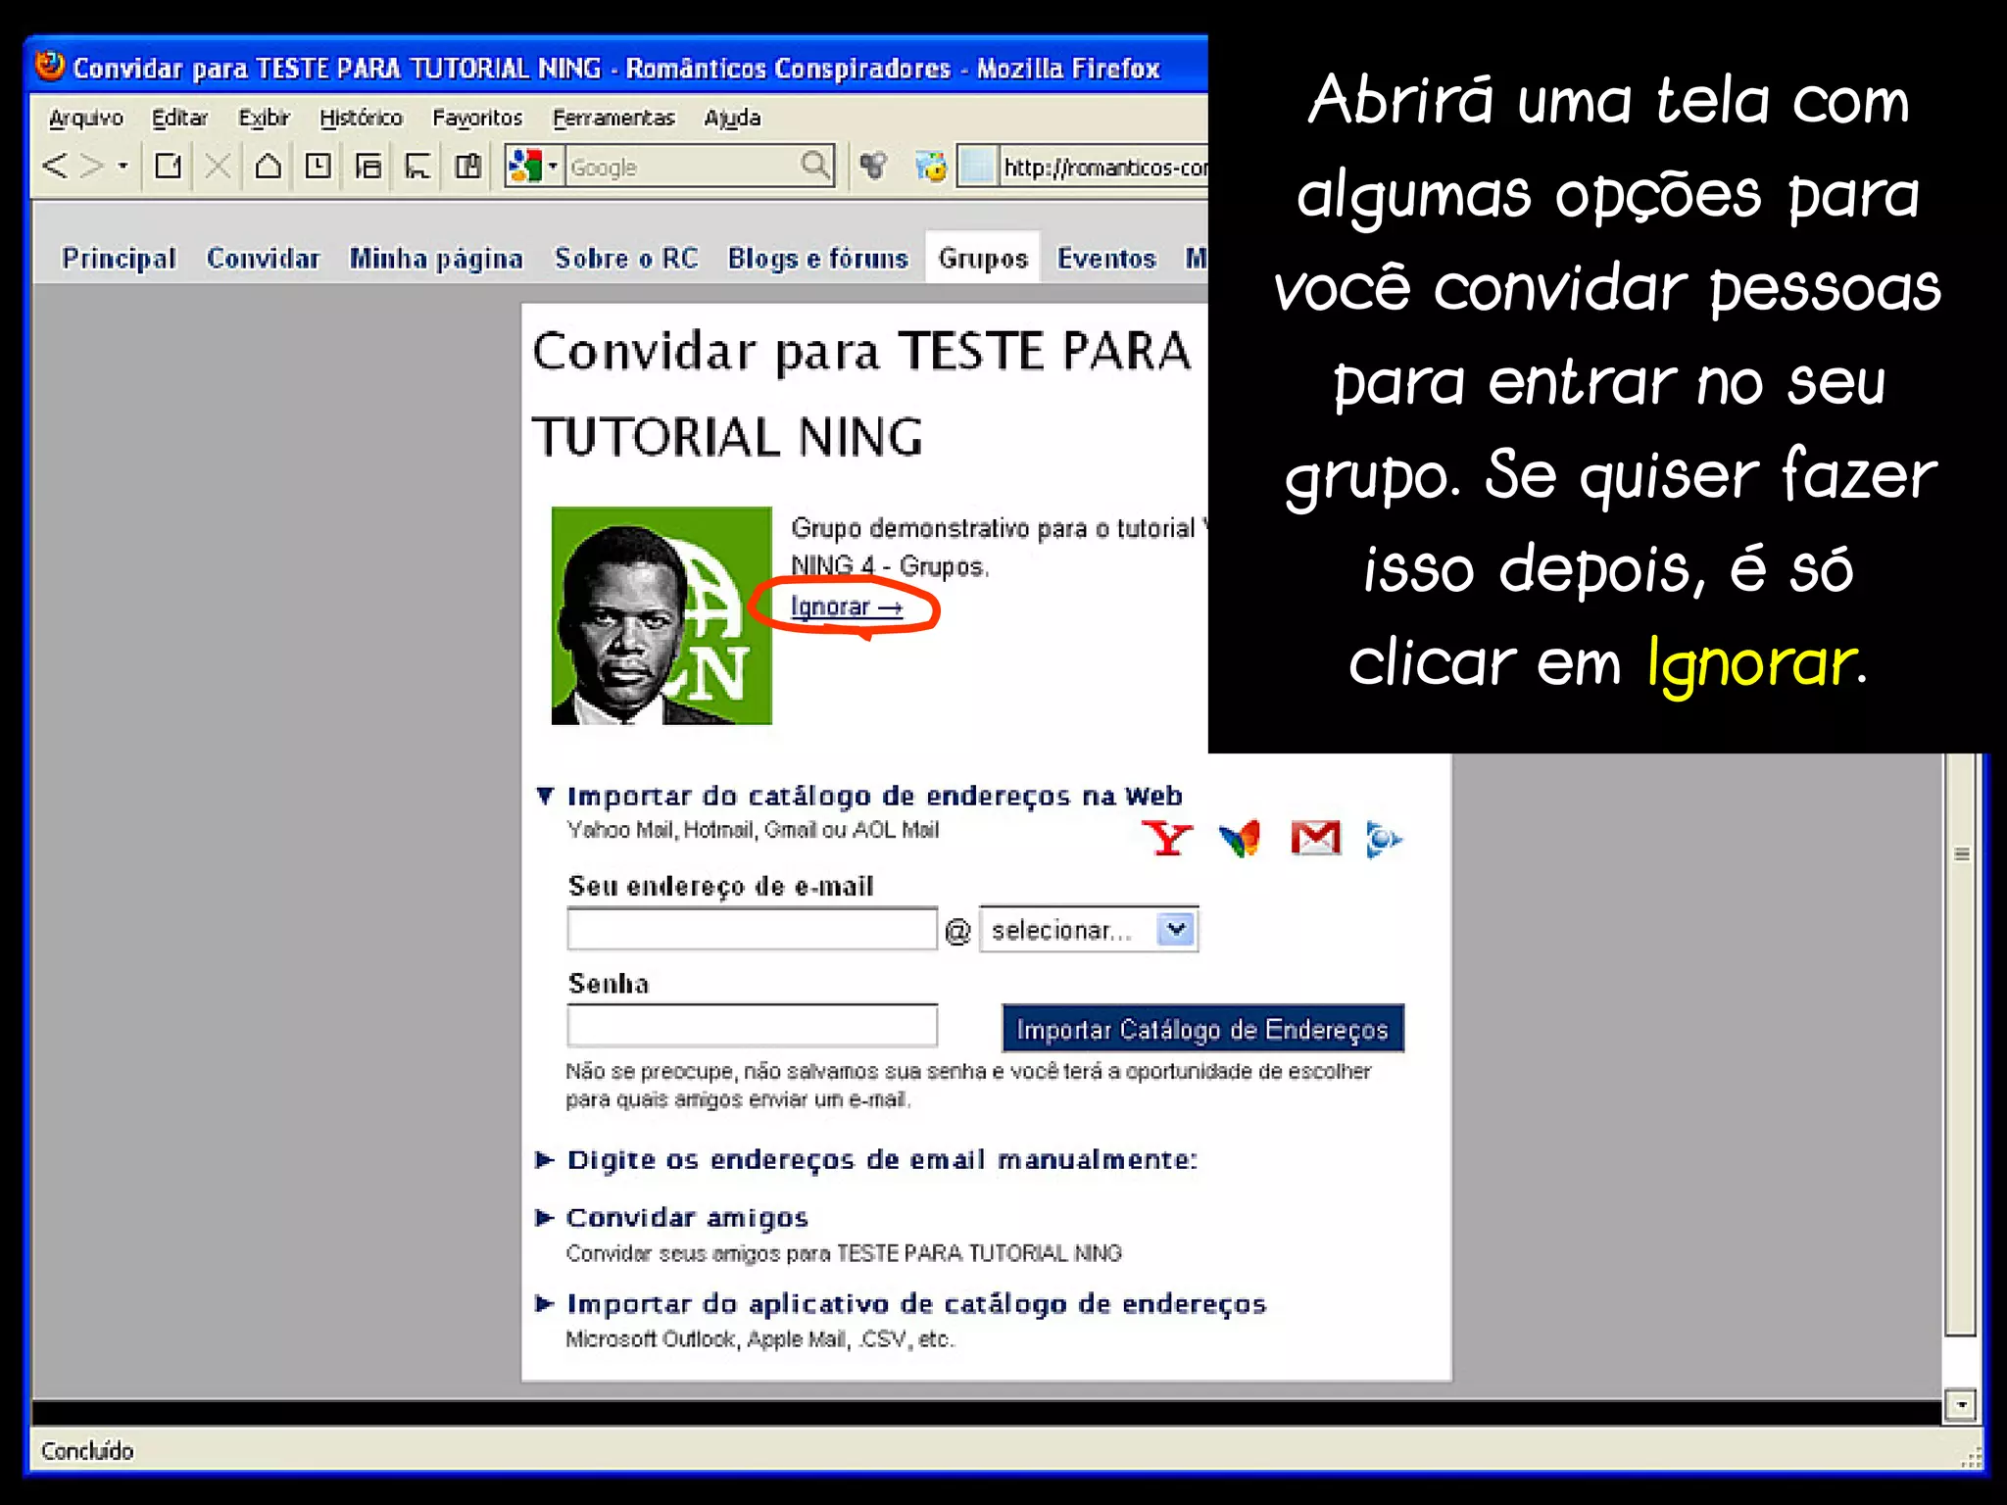
Task: Click the Gmail envelope icon
Action: point(1315,839)
